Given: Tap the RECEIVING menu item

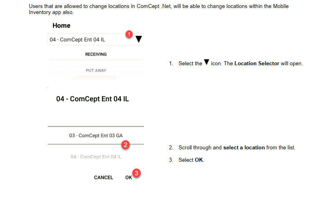Looking at the screenshot, I should point(96,54).
